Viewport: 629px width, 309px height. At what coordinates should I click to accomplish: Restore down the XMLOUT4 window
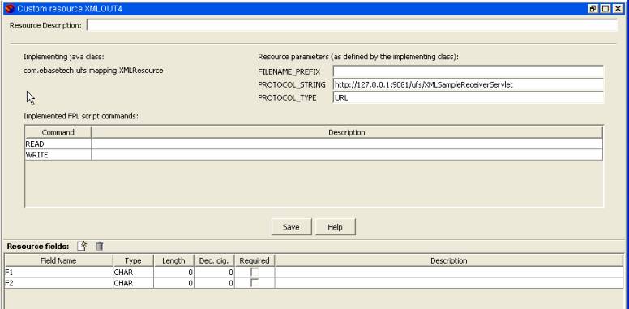(593, 8)
